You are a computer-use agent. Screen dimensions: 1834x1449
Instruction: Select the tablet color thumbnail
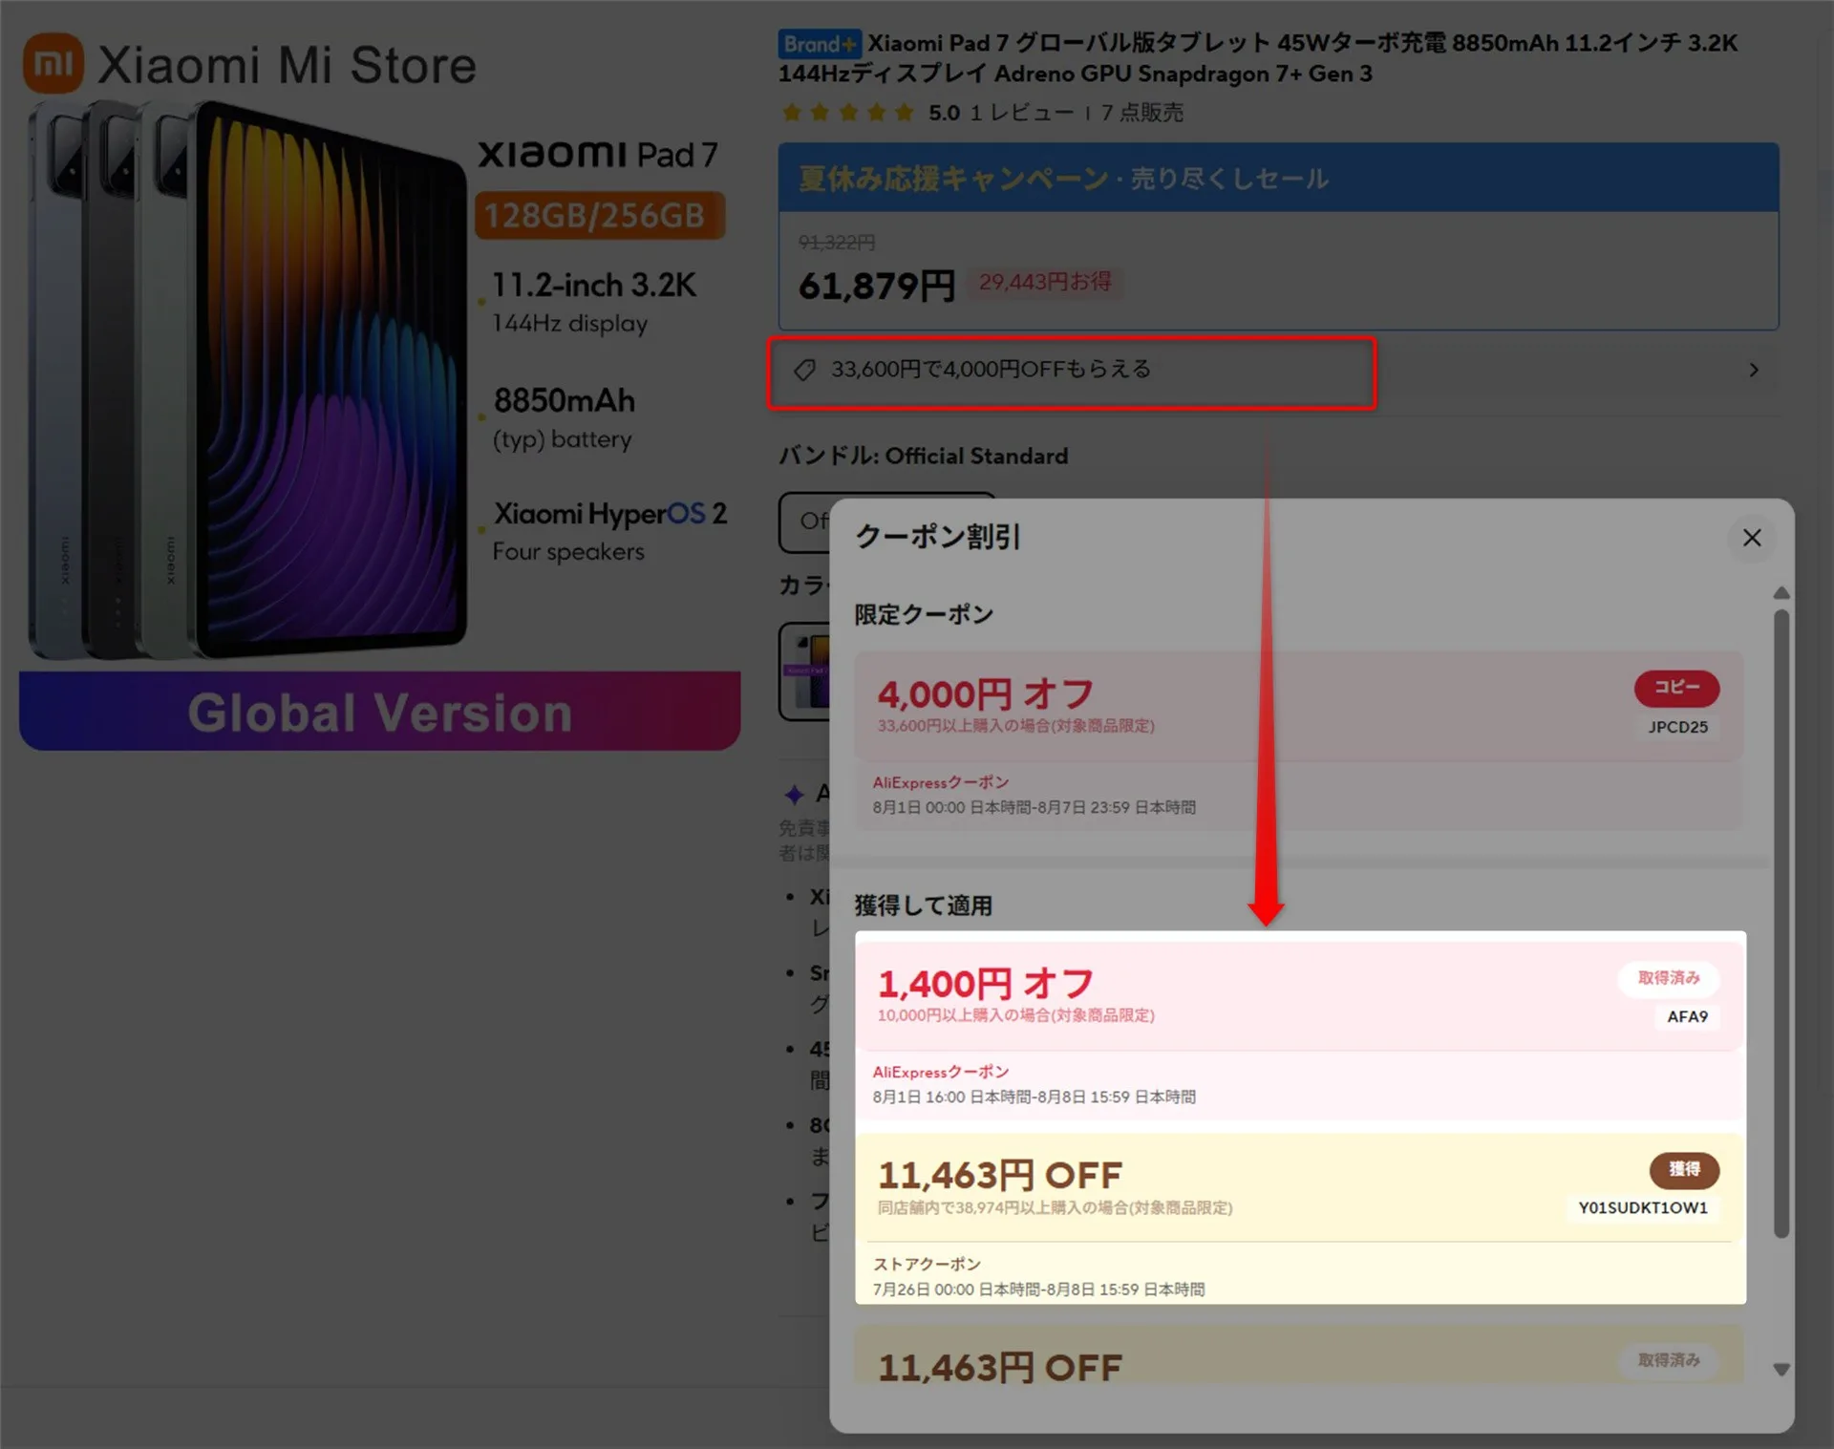coord(805,671)
